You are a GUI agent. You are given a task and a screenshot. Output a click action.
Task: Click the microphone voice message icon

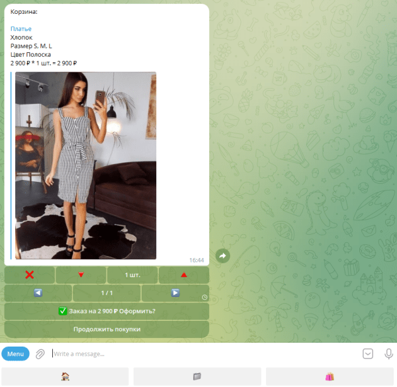[388, 354]
